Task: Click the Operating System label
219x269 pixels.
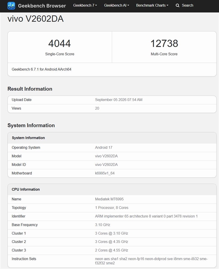Action: [x=26, y=147]
